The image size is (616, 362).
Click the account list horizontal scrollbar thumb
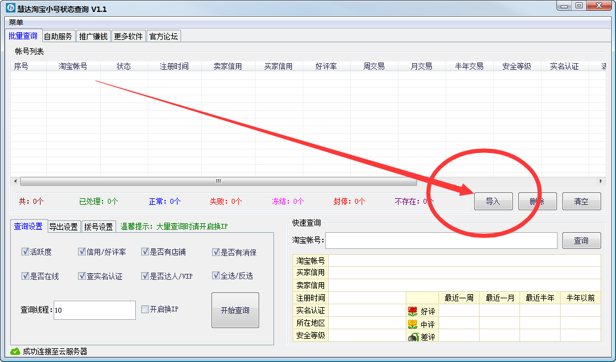click(x=218, y=181)
